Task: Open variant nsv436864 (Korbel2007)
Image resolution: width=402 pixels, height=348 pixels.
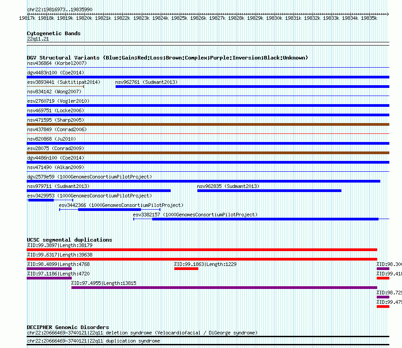Action: pyautogui.click(x=57, y=63)
